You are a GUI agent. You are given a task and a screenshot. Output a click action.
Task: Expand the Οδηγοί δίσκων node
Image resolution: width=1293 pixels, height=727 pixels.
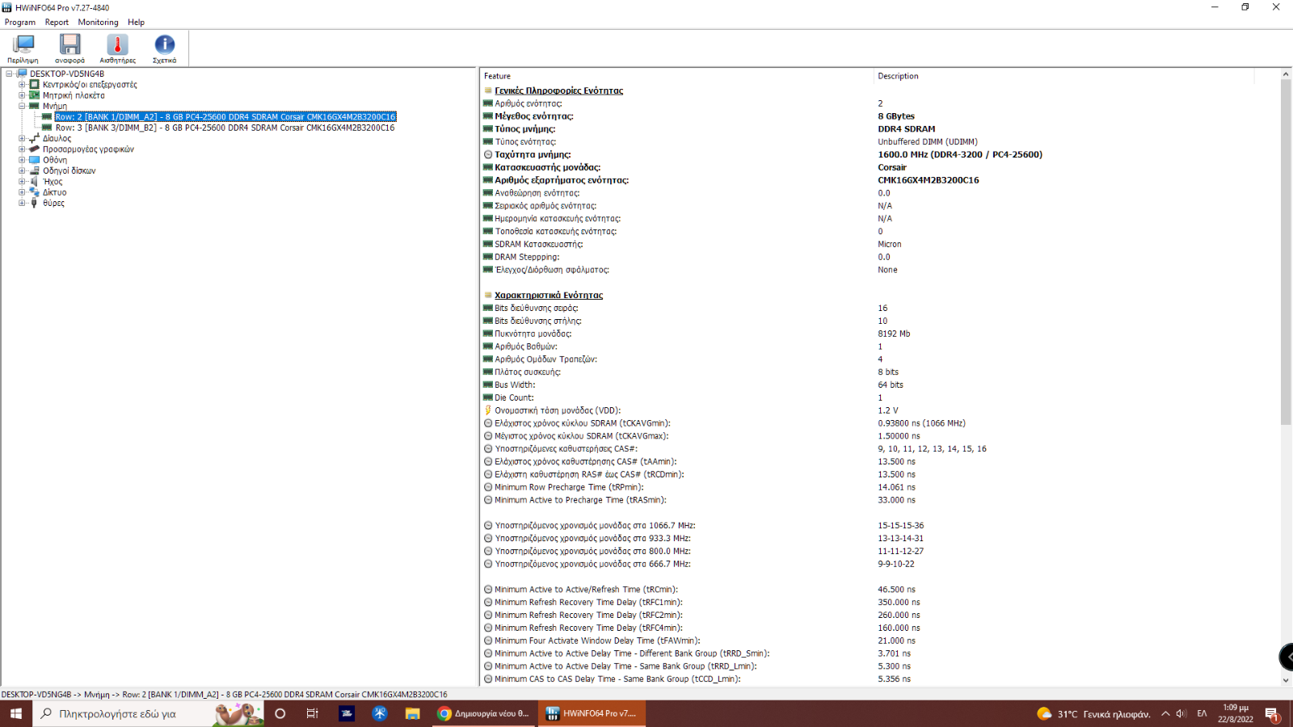[22, 170]
